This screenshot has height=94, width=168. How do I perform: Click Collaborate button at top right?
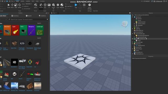point(158,1)
